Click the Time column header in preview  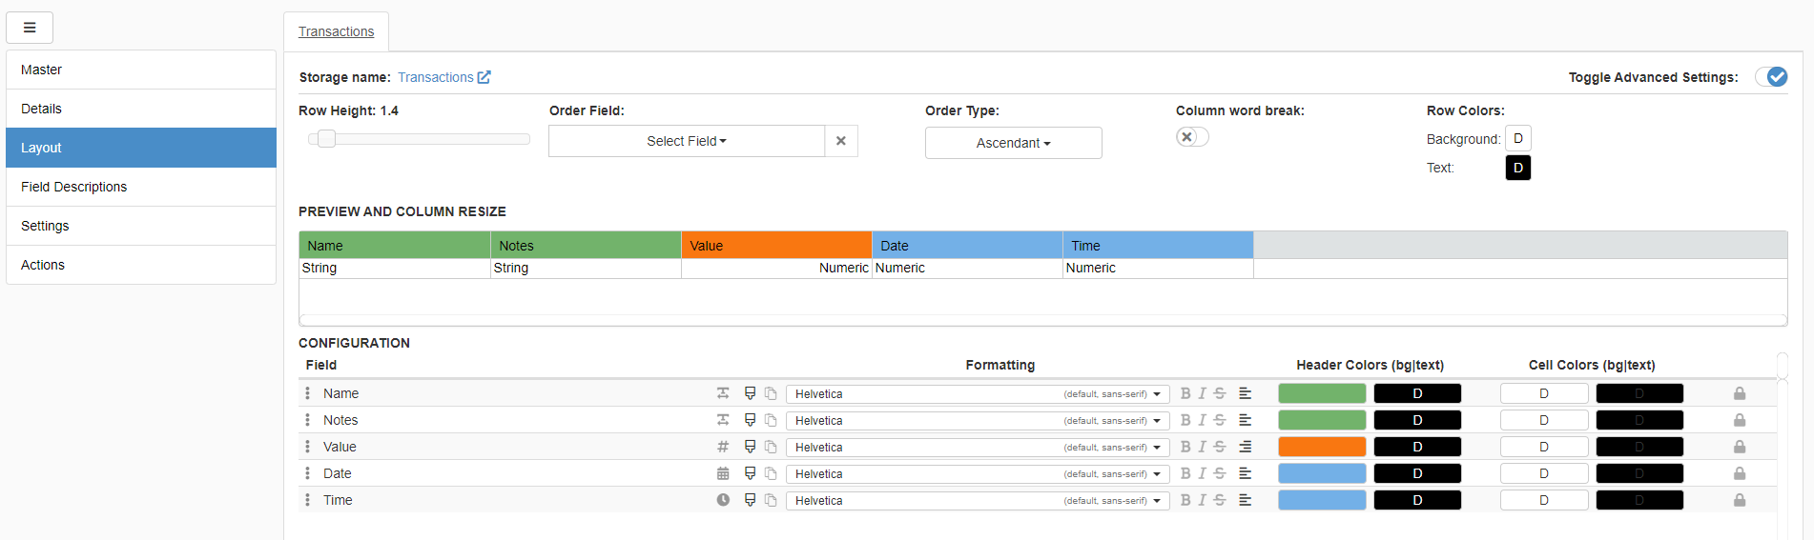tap(1158, 245)
